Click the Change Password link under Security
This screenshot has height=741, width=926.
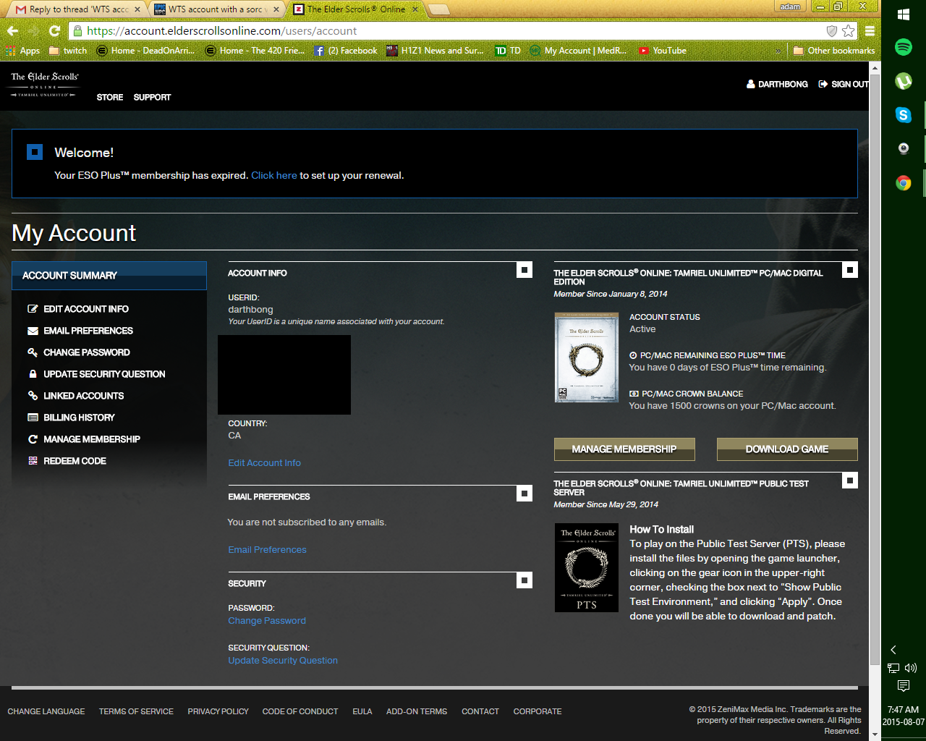coord(267,621)
